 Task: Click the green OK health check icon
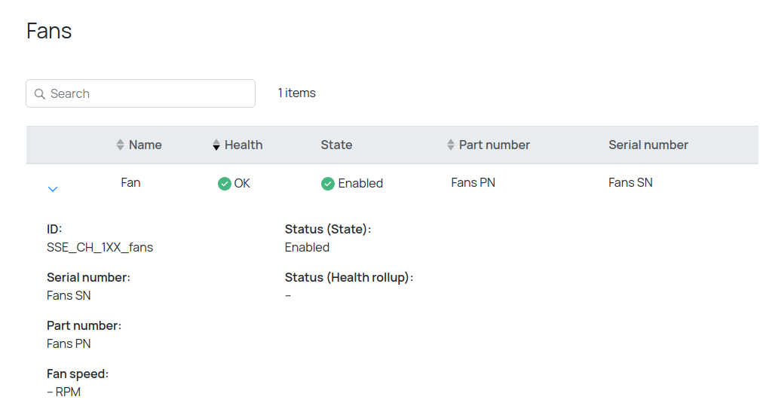tap(224, 184)
